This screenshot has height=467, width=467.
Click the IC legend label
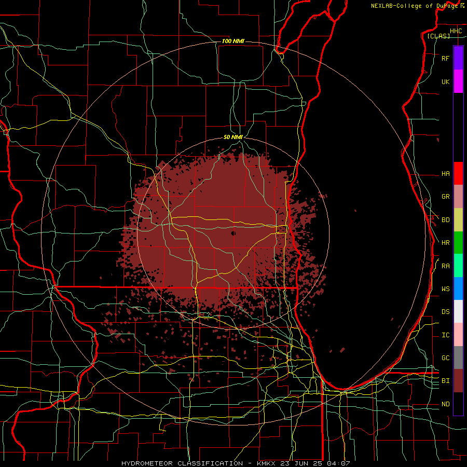pos(445,335)
